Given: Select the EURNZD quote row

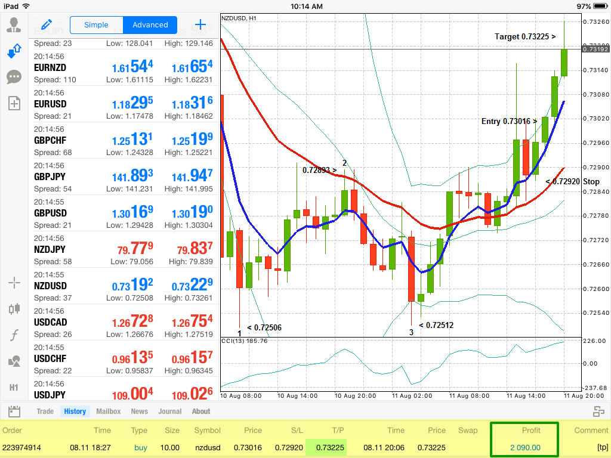Looking at the screenshot, I should pos(123,67).
